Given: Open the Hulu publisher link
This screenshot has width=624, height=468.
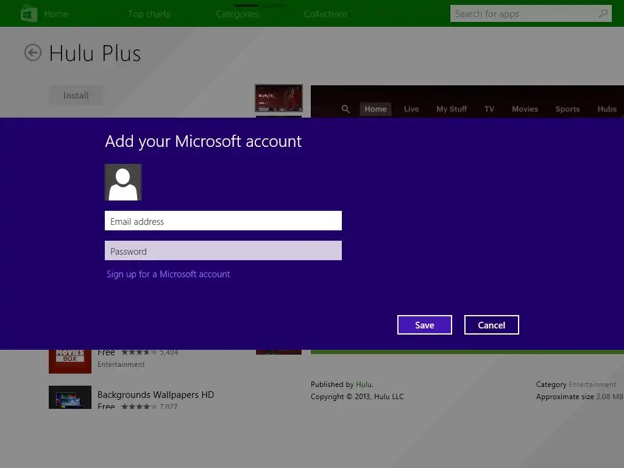Looking at the screenshot, I should pyautogui.click(x=364, y=385).
